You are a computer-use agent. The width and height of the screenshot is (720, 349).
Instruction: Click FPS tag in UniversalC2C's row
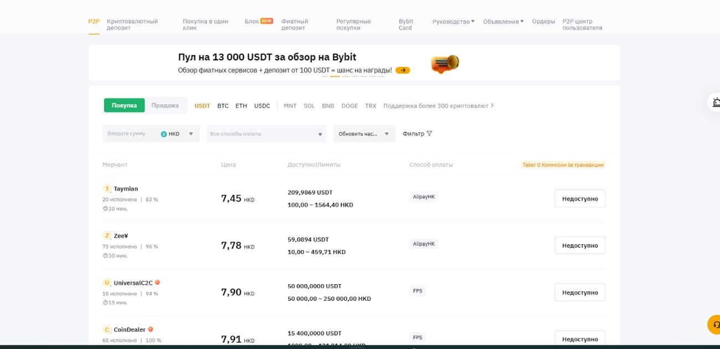418,291
